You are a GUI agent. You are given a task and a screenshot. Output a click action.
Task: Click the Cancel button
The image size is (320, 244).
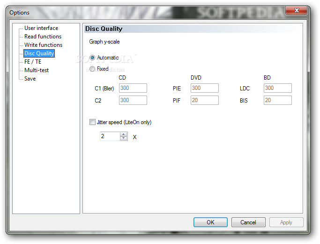click(248, 222)
